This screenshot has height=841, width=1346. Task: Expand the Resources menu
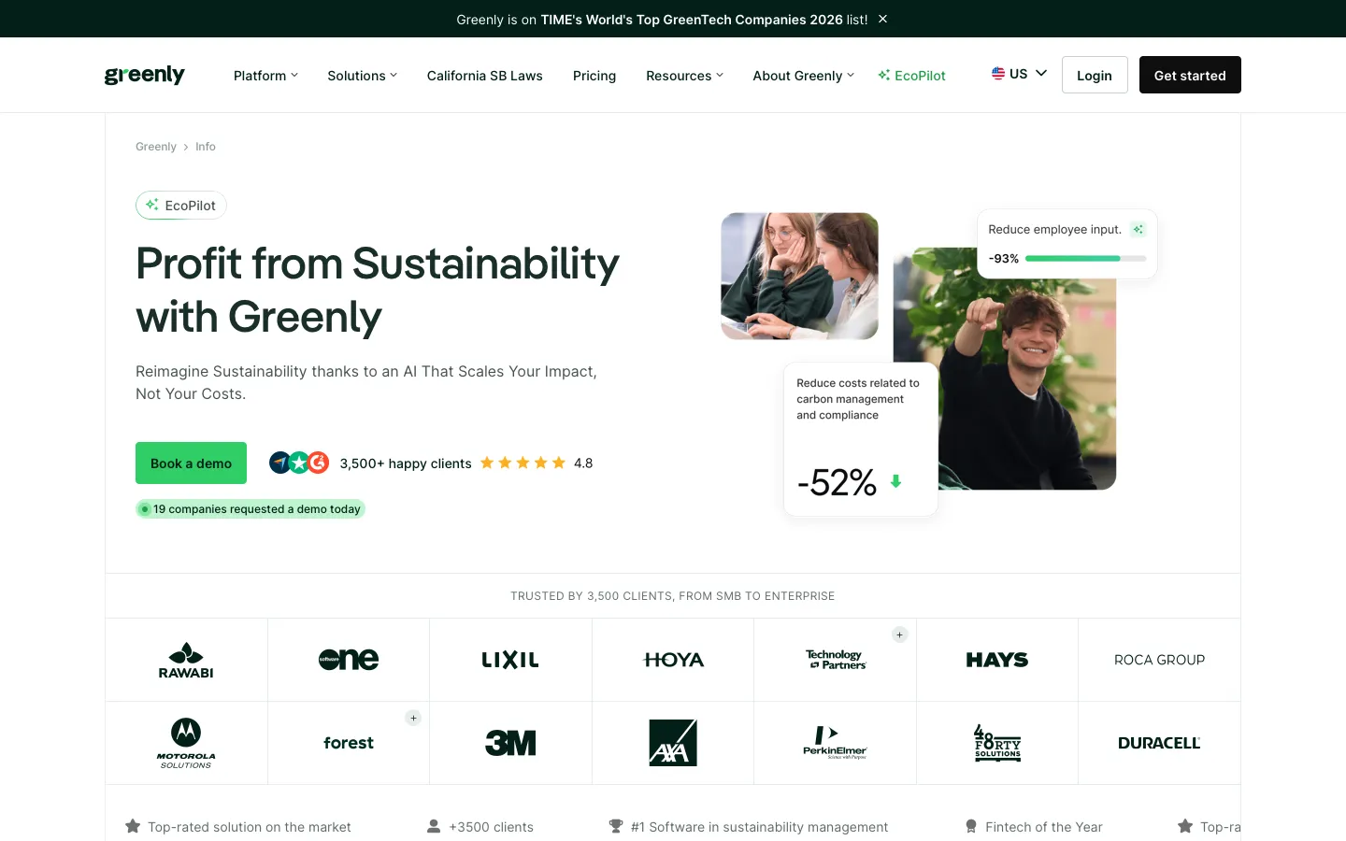pos(684,76)
